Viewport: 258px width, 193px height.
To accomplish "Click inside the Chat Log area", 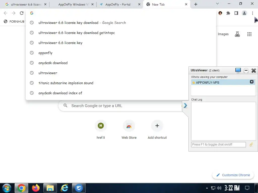I will click(x=223, y=121).
